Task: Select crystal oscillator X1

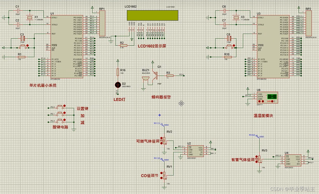Action: [x=29, y=17]
